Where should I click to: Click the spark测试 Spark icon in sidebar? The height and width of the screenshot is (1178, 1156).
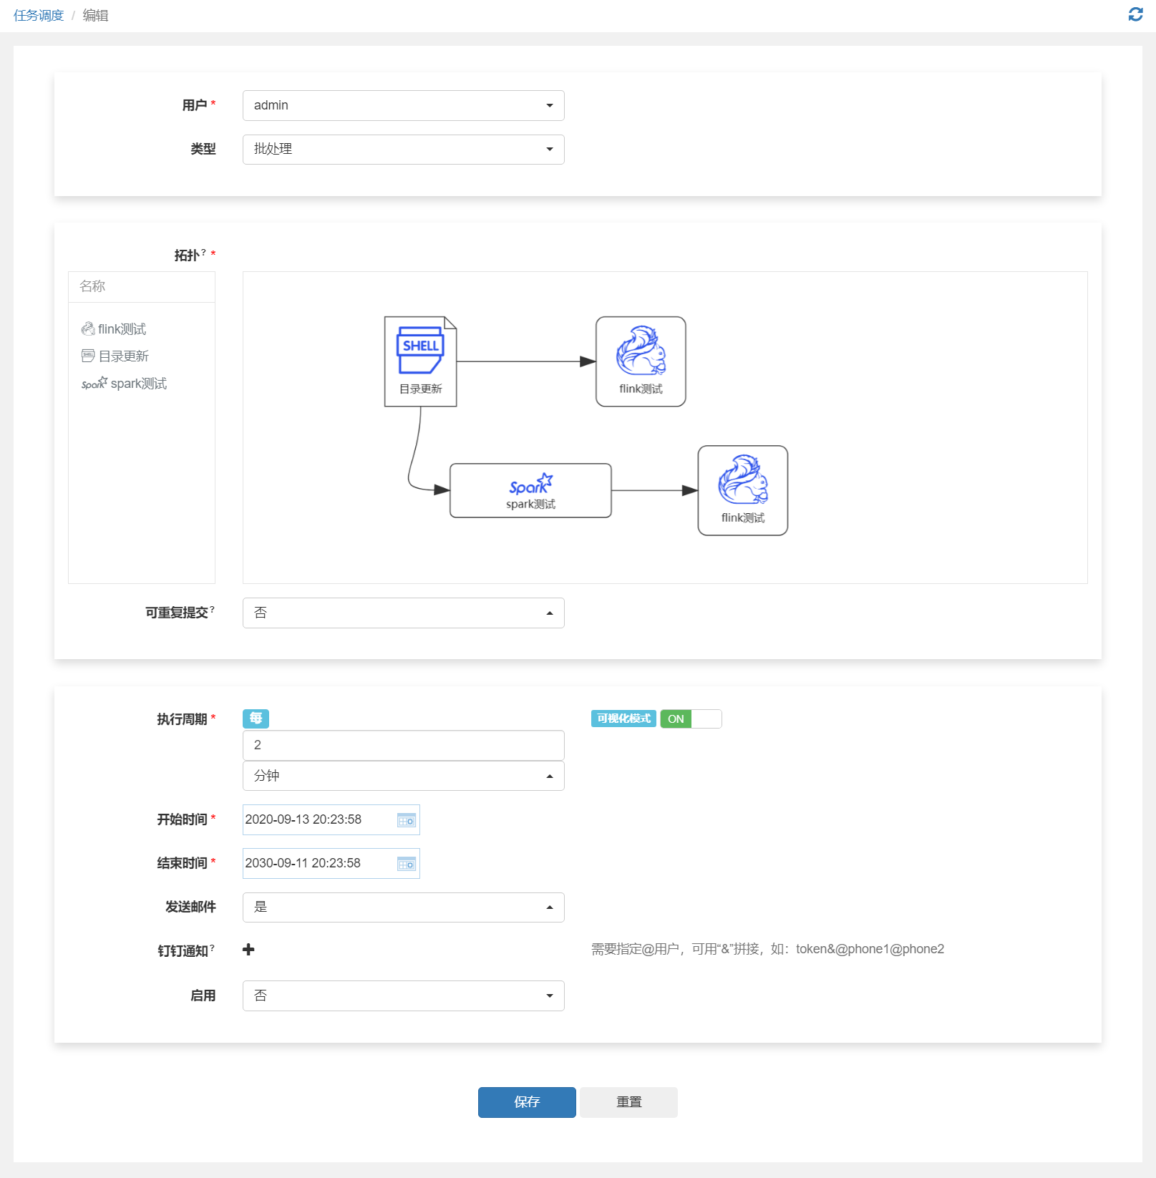tap(93, 384)
